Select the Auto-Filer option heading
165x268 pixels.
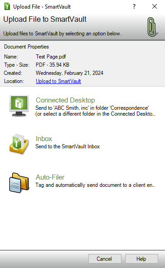[x=50, y=177]
